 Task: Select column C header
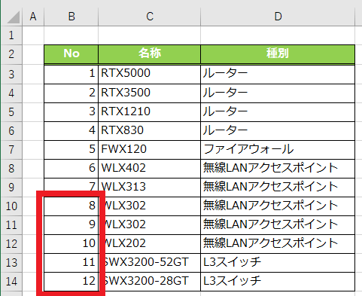150,17
